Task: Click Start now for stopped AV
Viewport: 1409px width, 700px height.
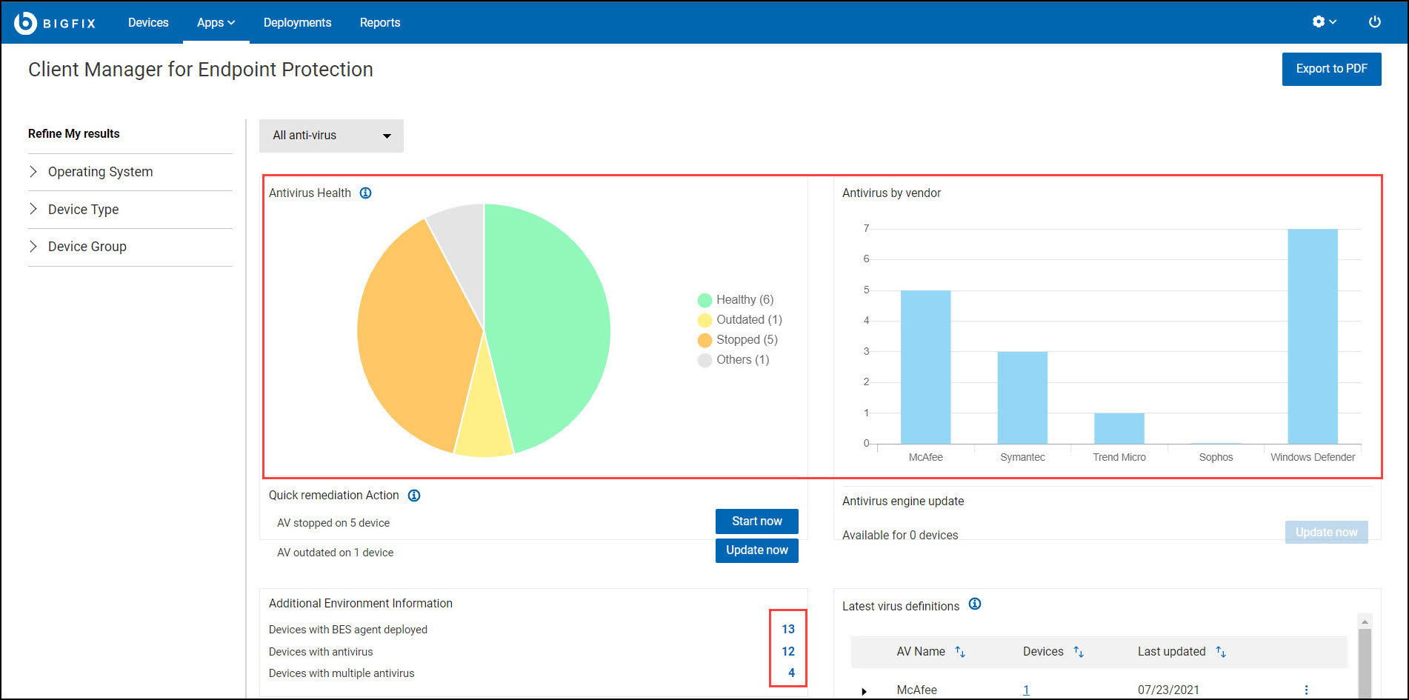Action: pyautogui.click(x=756, y=521)
